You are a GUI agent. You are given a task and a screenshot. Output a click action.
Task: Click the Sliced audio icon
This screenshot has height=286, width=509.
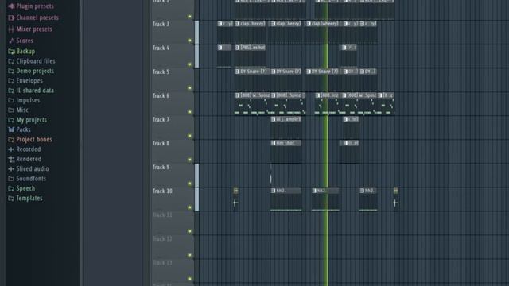(x=11, y=169)
